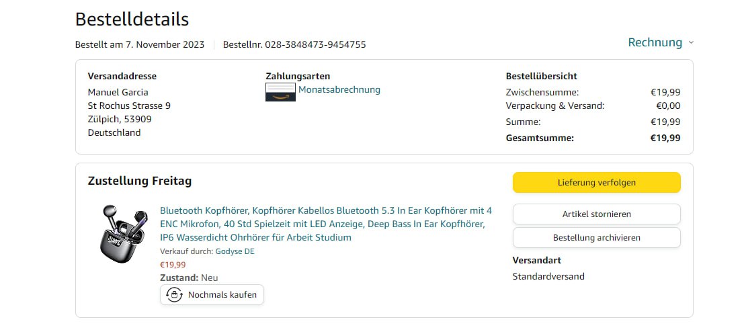
Task: Open the Rechnung invoice dropdown
Action: [655, 42]
